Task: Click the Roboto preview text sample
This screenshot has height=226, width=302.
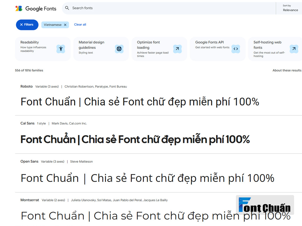Action: coord(140,102)
